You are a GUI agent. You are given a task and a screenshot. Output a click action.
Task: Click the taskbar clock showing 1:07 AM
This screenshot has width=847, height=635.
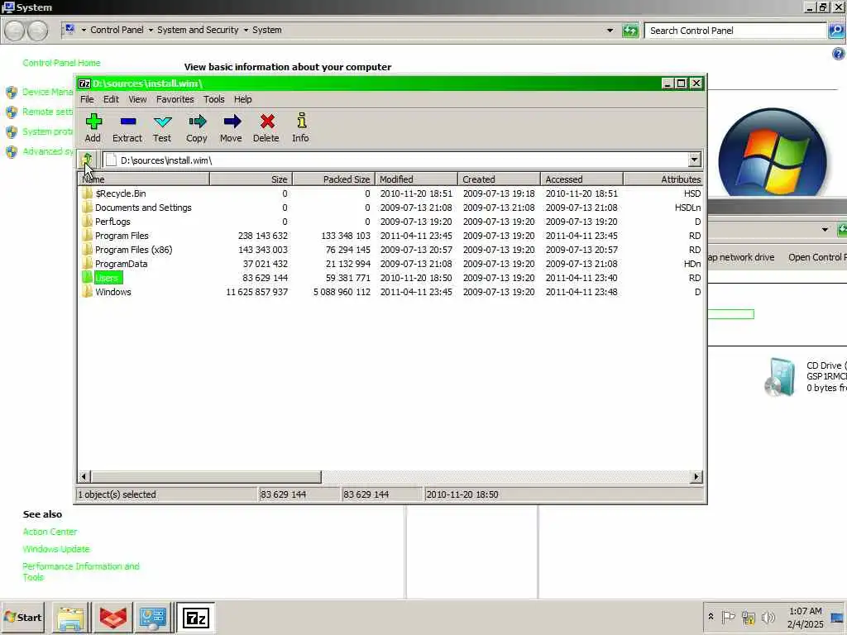click(x=805, y=618)
